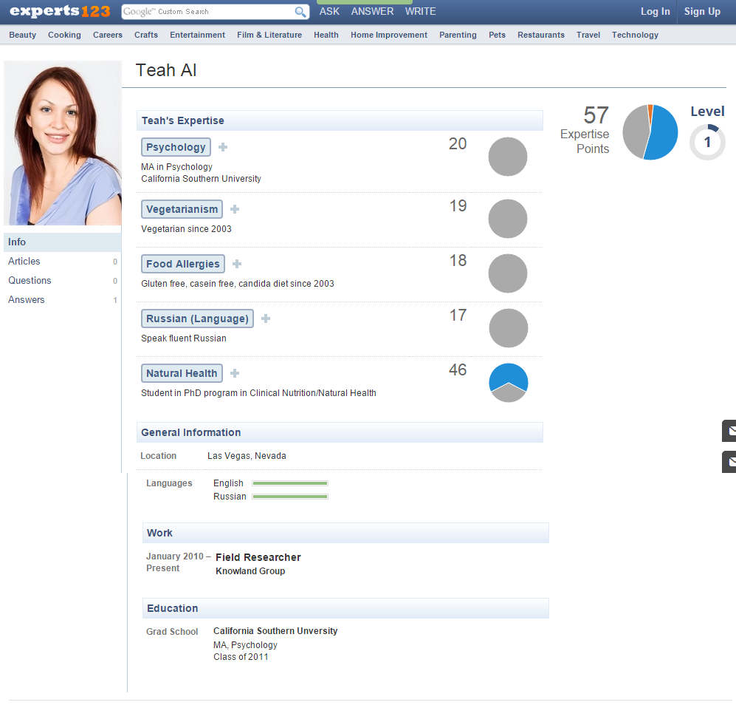Click plus icon beside Food Allergies
This screenshot has height=722, width=736.
[x=237, y=264]
